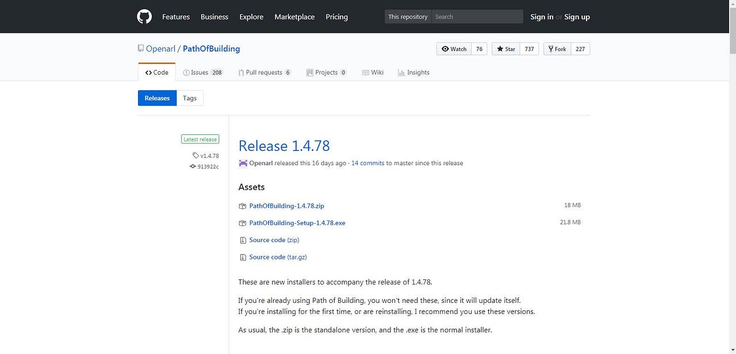Click the package icon for PathOfBuilding-Setup-1.4.78.exe
Screen dimensions: 736x354
[x=242, y=223]
